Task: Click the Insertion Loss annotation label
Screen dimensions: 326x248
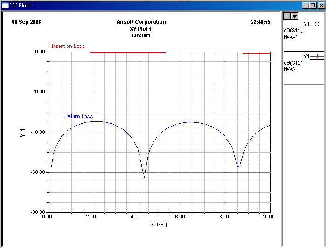Action: 68,46
